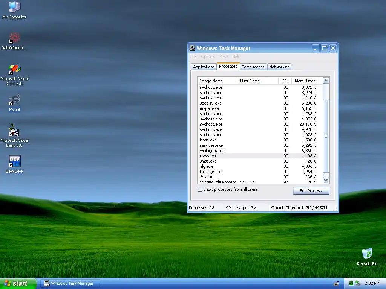The image size is (386, 289).
Task: Select the spoolsv.exe process
Action: 258,103
